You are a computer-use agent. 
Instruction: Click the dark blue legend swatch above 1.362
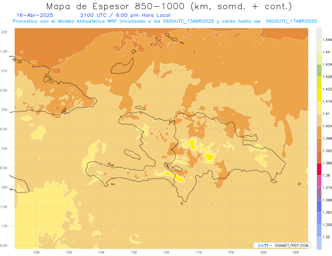click(x=319, y=206)
